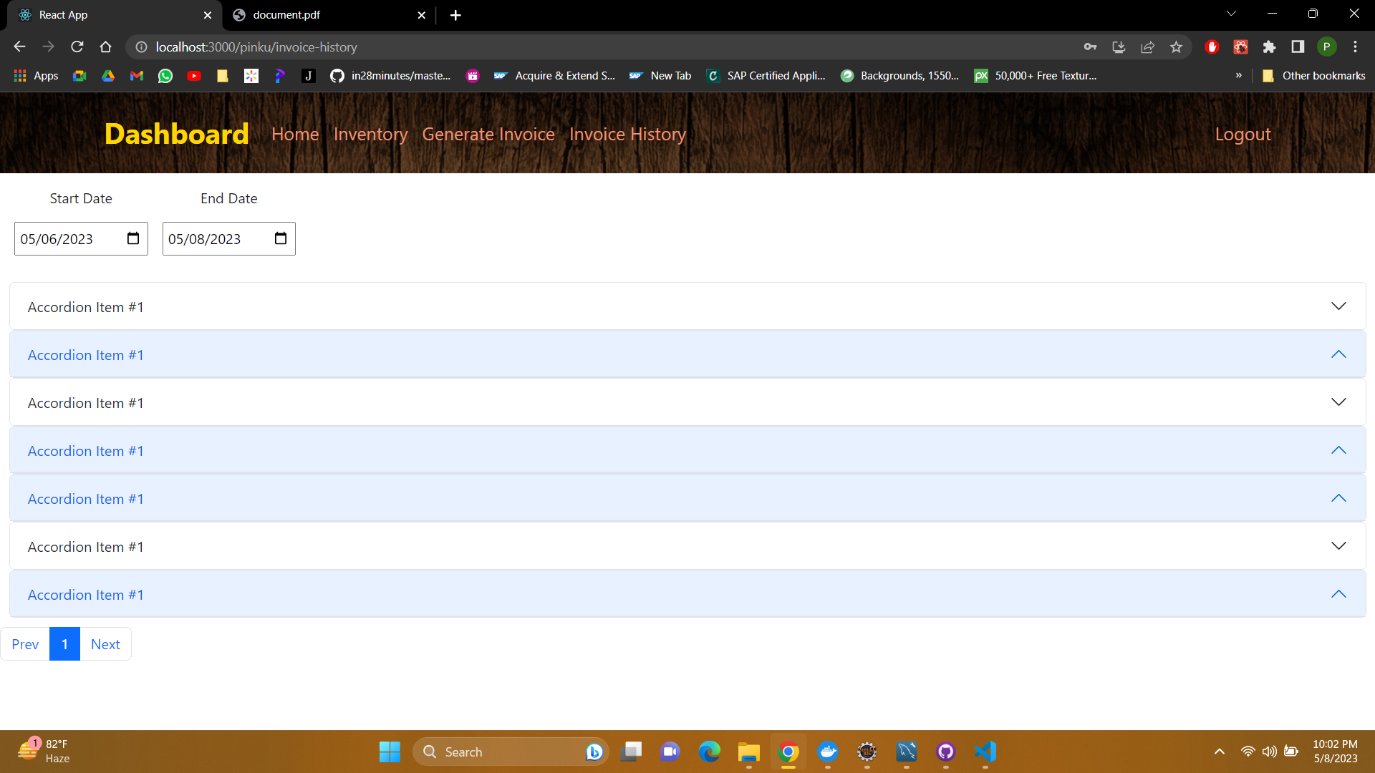Open Visual Studio Code from the taskbar
Viewport: 1375px width, 773px height.
[985, 752]
